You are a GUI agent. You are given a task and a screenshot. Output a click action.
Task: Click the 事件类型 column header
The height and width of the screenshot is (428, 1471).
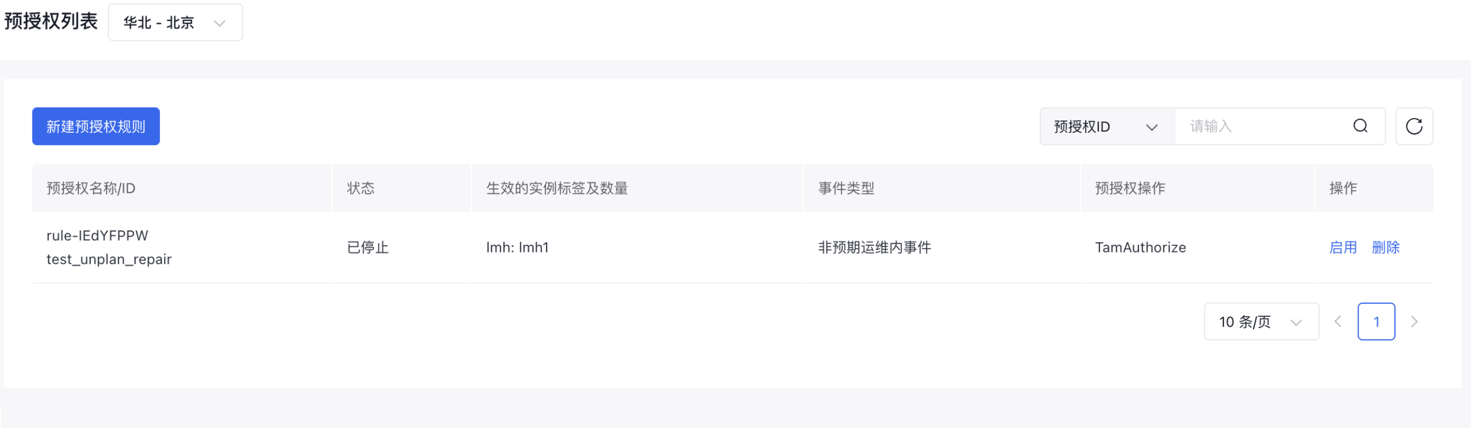coord(846,188)
